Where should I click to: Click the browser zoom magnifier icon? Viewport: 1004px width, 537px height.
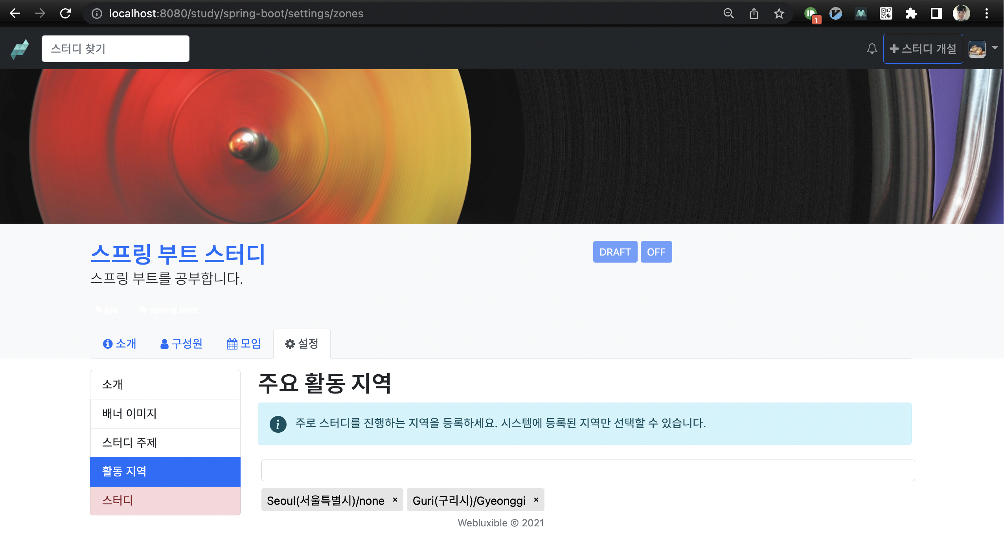pyautogui.click(x=728, y=14)
